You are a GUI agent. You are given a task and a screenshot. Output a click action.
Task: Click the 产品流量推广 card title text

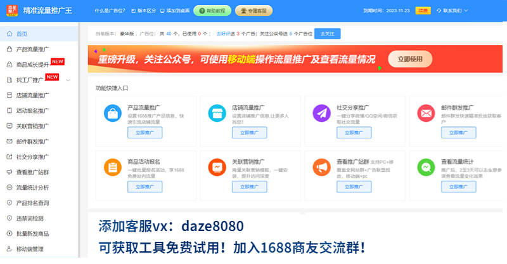point(144,107)
